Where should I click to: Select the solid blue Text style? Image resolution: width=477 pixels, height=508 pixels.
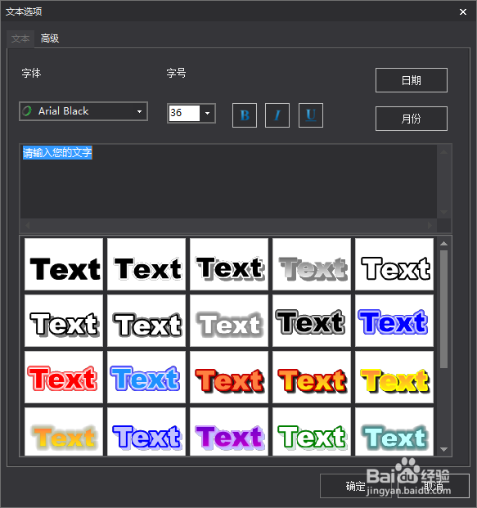(394, 321)
